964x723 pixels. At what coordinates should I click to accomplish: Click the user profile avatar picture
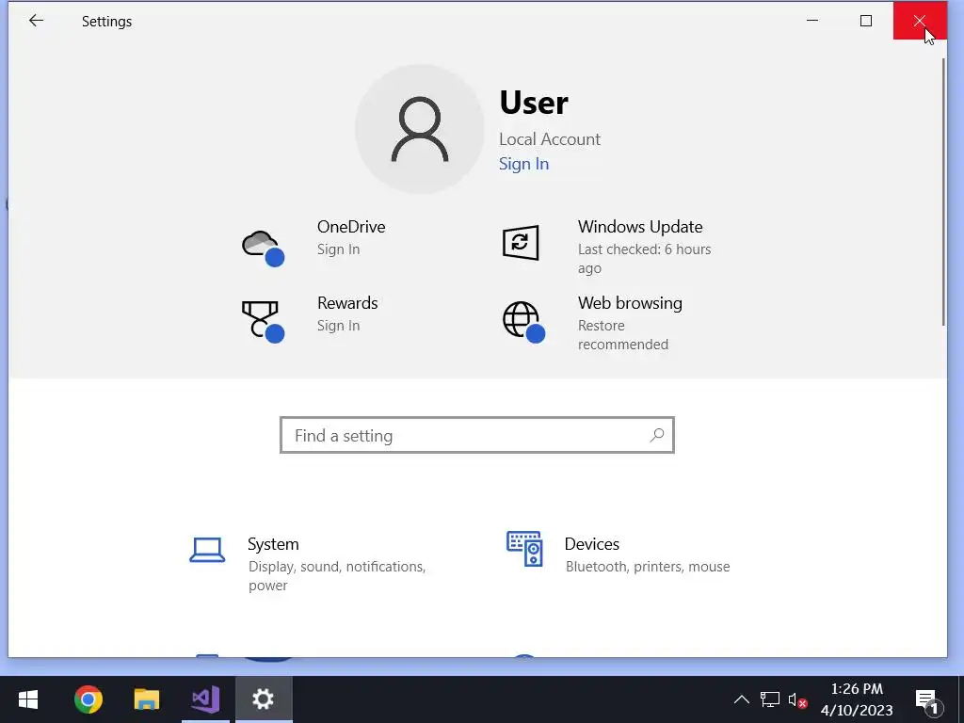pos(420,129)
